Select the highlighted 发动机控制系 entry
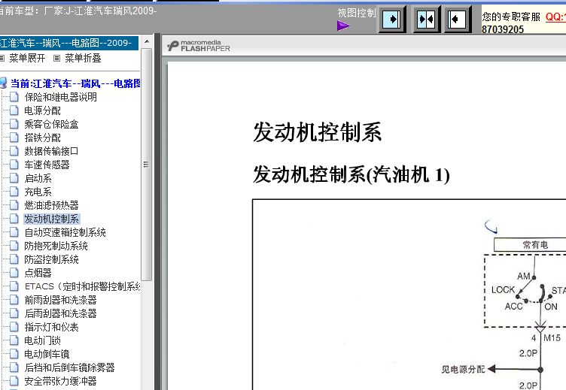Viewport: 566px width, 390px height. click(51, 219)
